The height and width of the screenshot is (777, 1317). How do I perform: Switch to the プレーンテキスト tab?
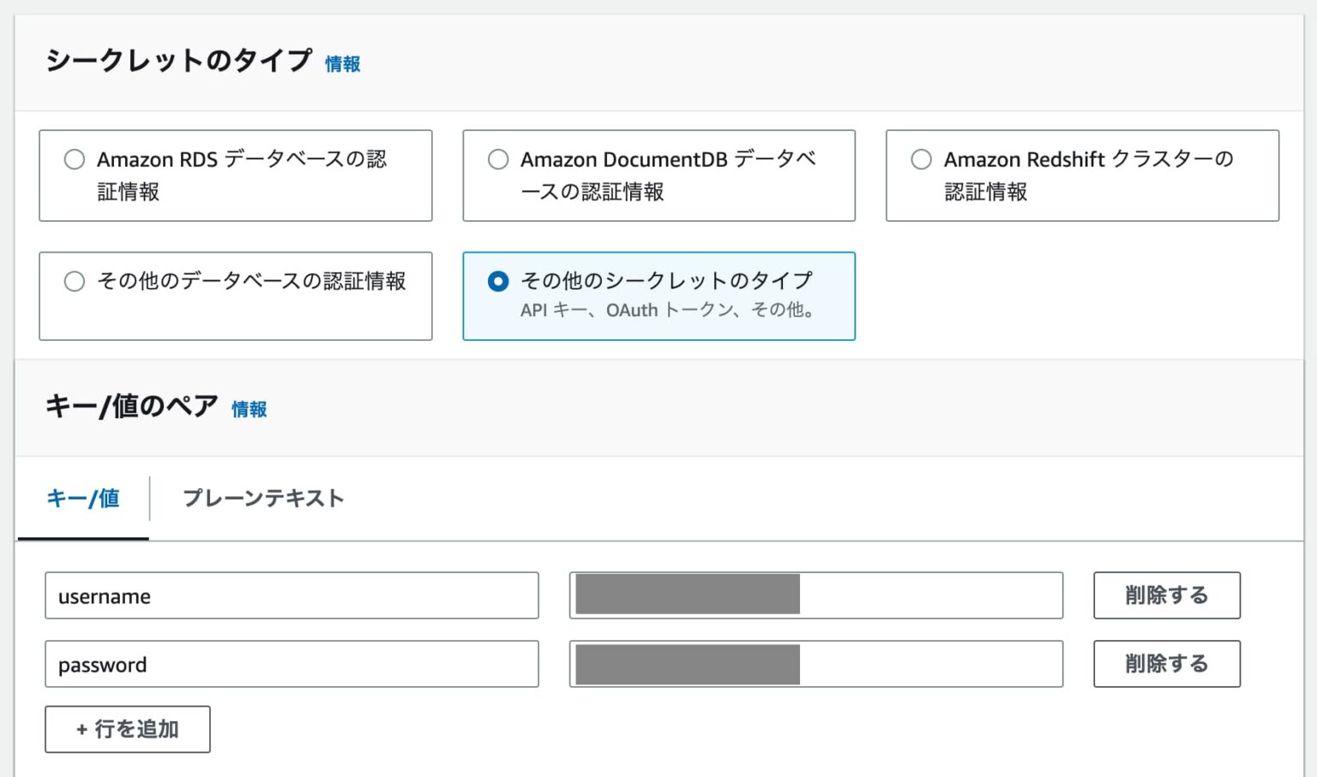click(262, 499)
